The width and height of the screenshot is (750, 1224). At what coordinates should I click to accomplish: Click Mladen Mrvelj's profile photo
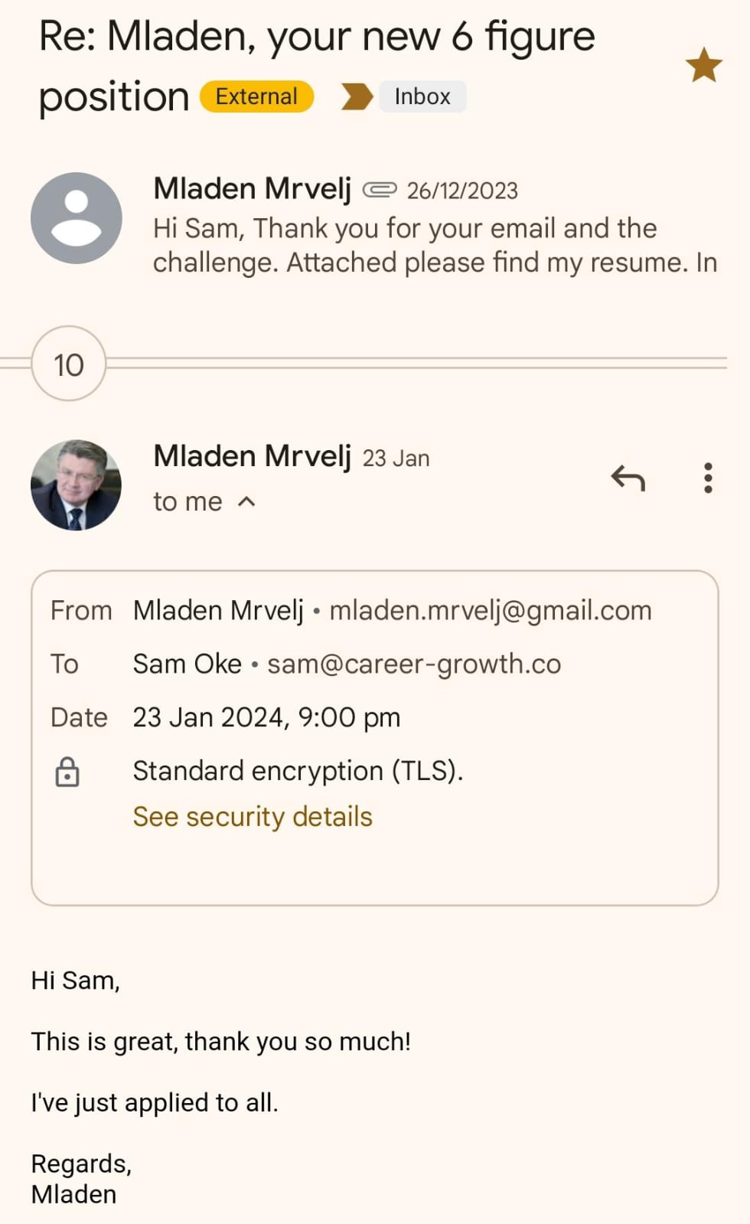76,485
